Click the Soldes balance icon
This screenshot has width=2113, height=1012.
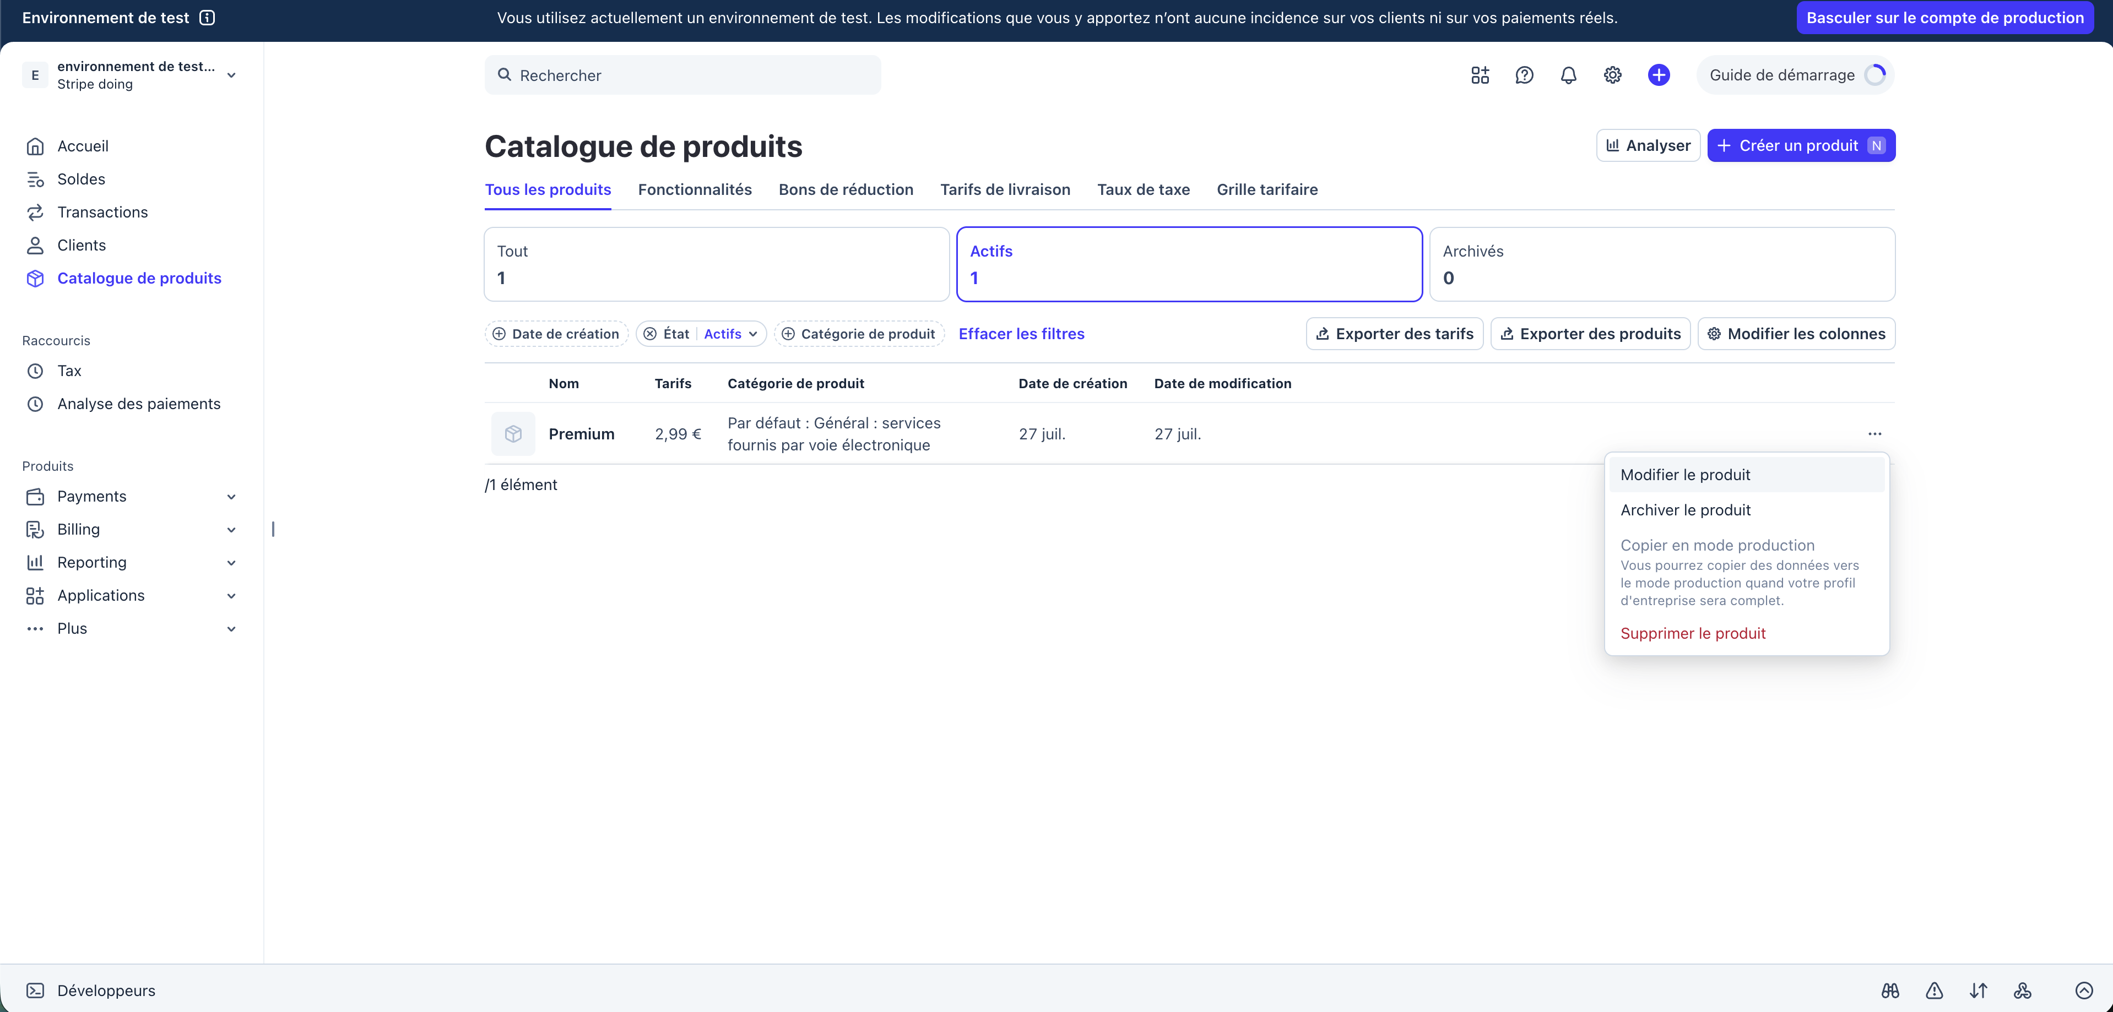(35, 179)
